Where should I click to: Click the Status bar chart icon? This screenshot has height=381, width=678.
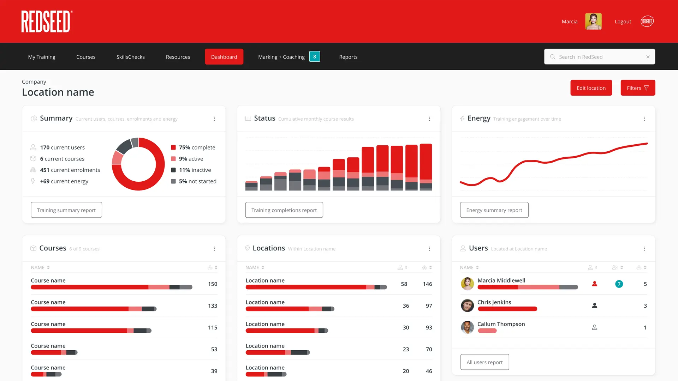click(248, 119)
